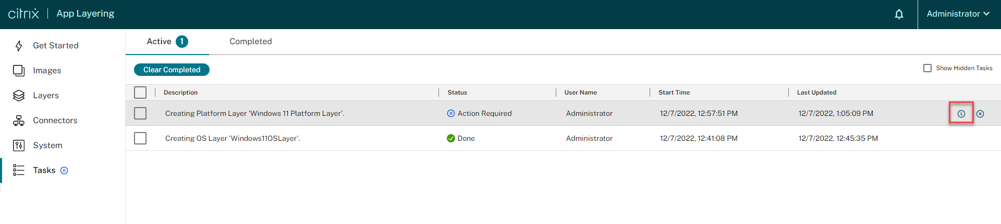Cancel the Platform Layer task

point(980,114)
